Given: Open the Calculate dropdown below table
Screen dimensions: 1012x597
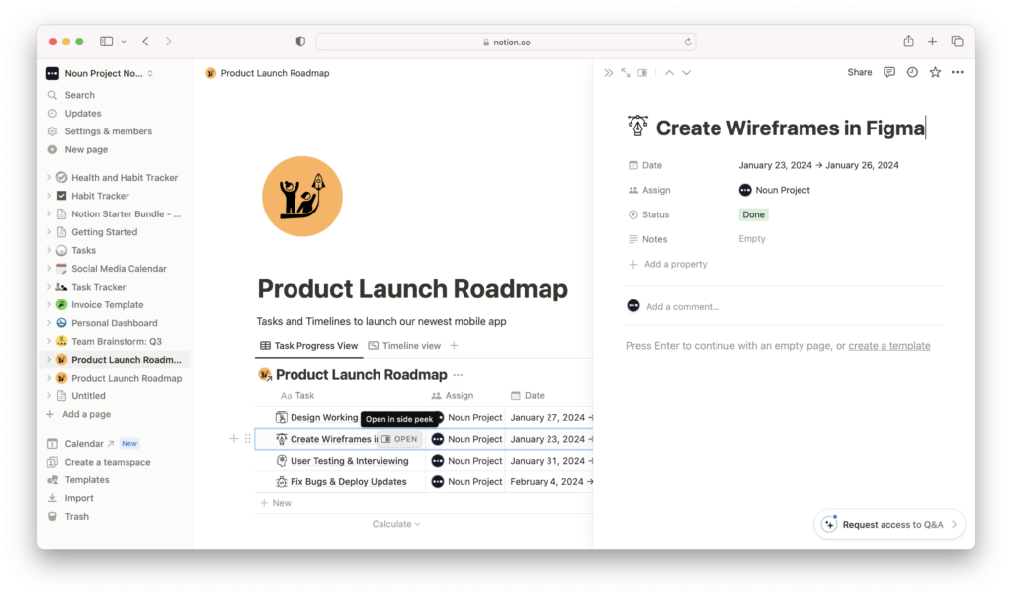Looking at the screenshot, I should 396,524.
